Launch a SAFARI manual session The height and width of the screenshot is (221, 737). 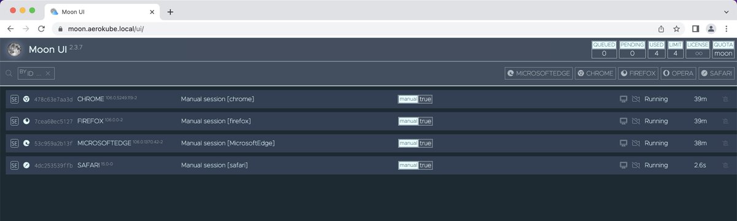[716, 73]
